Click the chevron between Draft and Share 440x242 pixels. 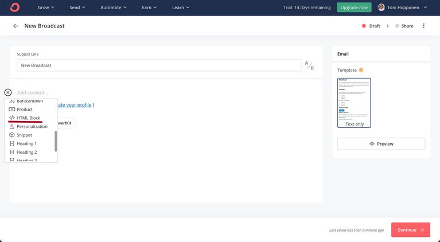tap(388, 26)
